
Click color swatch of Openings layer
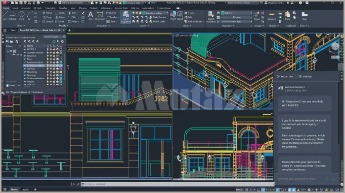click(61, 75)
